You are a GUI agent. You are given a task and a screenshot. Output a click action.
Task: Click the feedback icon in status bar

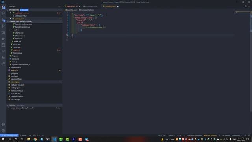tap(245, 135)
